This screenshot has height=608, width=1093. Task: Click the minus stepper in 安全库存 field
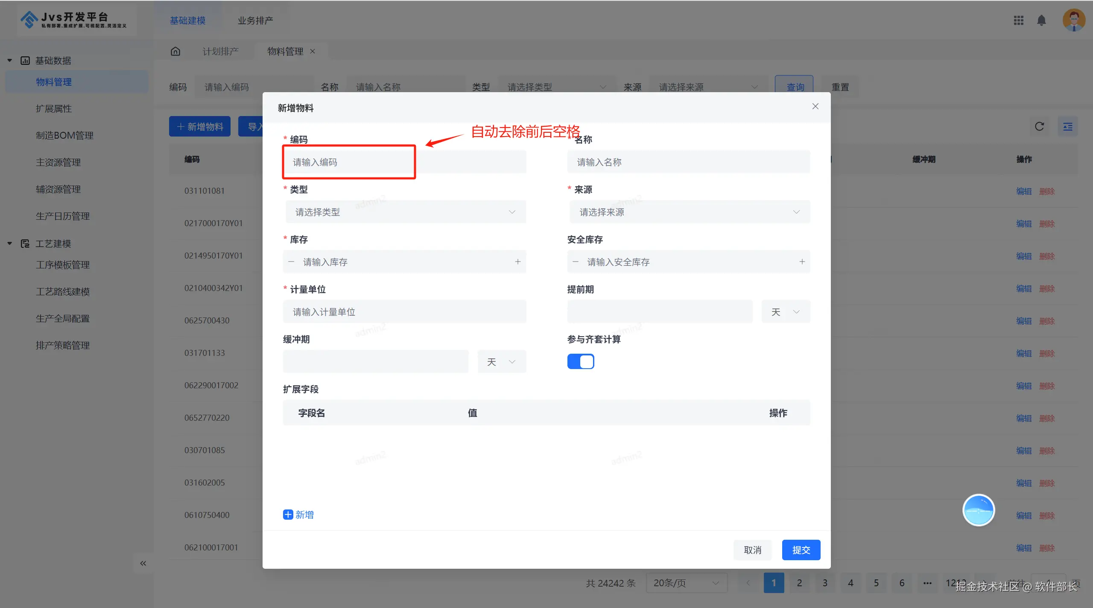[576, 262]
